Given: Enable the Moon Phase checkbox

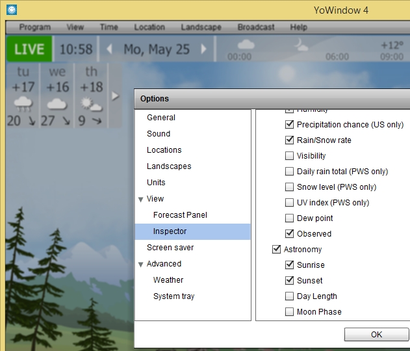Looking at the screenshot, I should [x=290, y=312].
